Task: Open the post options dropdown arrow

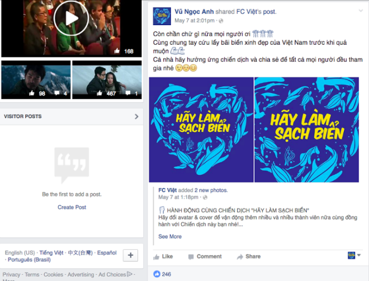Action: 361,11
